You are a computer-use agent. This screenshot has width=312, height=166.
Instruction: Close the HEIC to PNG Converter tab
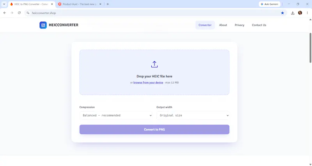coord(52,4)
